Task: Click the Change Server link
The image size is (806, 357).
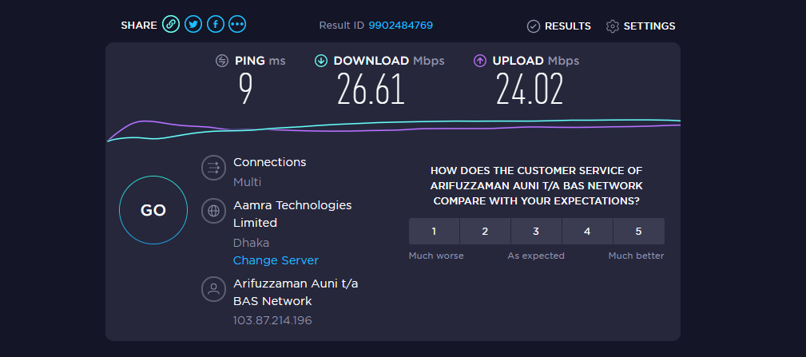Action: [276, 260]
